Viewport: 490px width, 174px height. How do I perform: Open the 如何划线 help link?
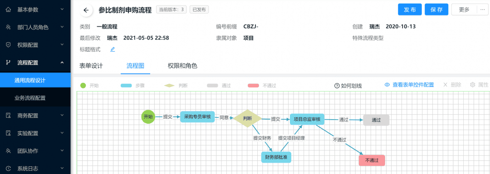click(351, 86)
